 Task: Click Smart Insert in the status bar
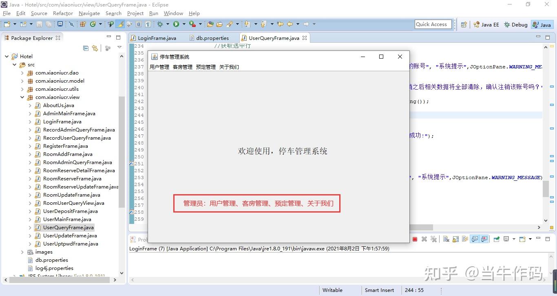[379, 290]
